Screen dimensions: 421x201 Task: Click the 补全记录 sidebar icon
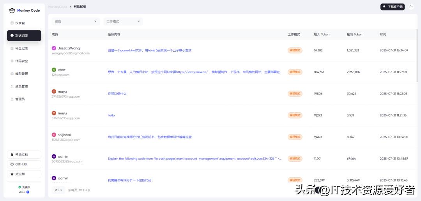(x=12, y=49)
